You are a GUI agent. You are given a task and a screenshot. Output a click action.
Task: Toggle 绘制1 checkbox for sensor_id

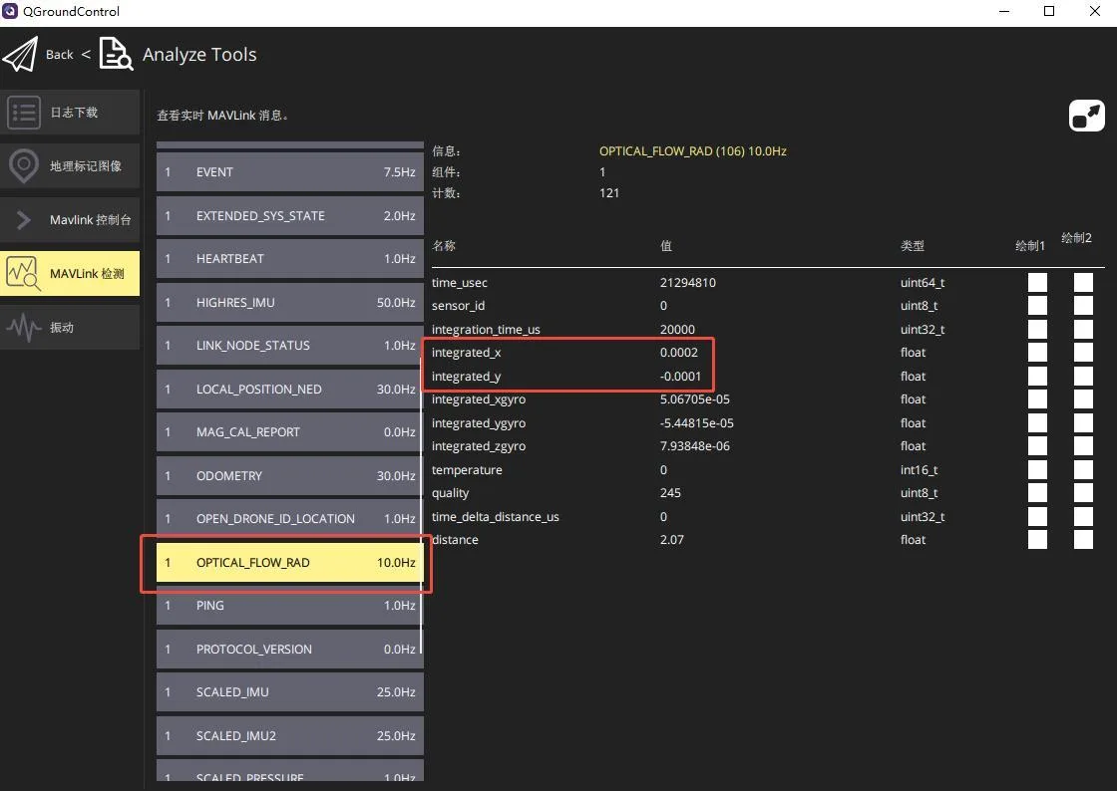coord(1037,305)
